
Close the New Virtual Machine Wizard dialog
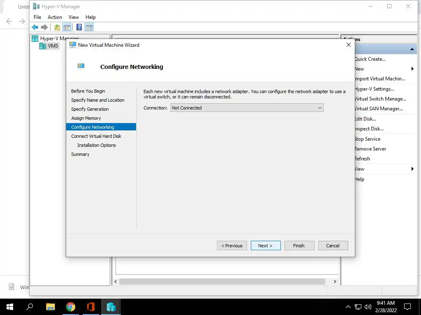[349, 45]
